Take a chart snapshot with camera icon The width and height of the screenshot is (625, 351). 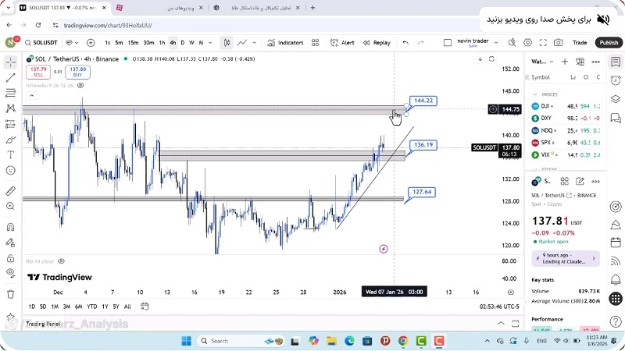coord(558,43)
